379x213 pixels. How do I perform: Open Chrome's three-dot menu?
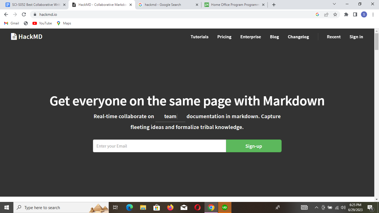tap(373, 14)
